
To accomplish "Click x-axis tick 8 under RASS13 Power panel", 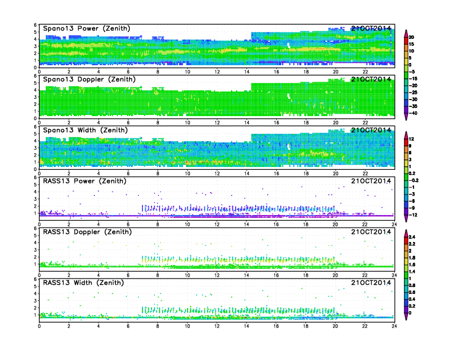I will pyautogui.click(x=158, y=224).
